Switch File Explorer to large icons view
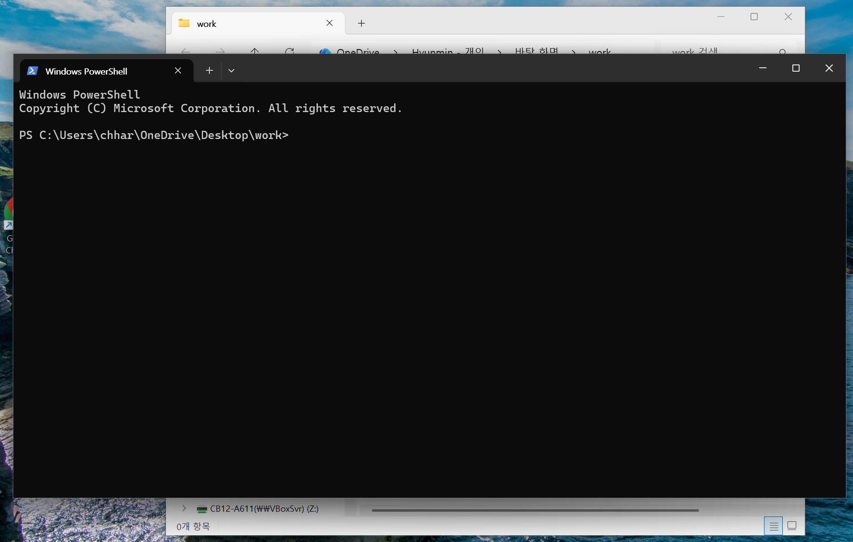Image resolution: width=853 pixels, height=542 pixels. coord(792,526)
